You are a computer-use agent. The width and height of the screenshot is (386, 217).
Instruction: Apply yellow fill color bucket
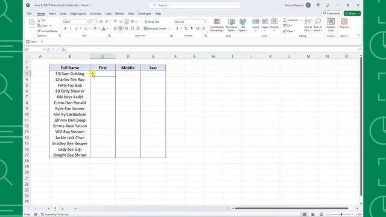pyautogui.click(x=95, y=28)
